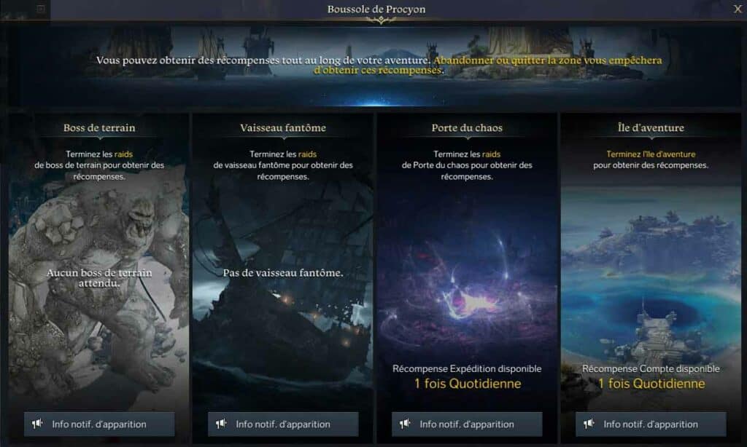This screenshot has height=447, width=747.
Task: Click megaphone icon under Porte du chaos
Action: point(405,424)
